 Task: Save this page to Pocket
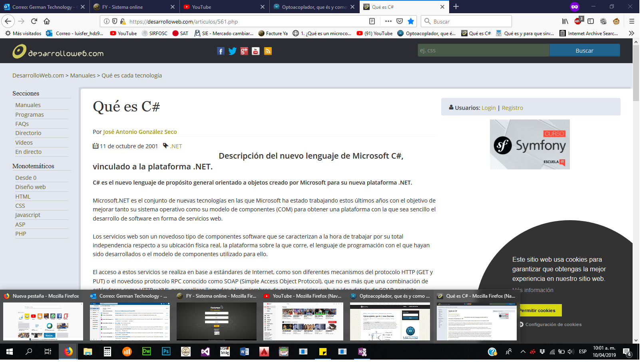click(x=400, y=22)
